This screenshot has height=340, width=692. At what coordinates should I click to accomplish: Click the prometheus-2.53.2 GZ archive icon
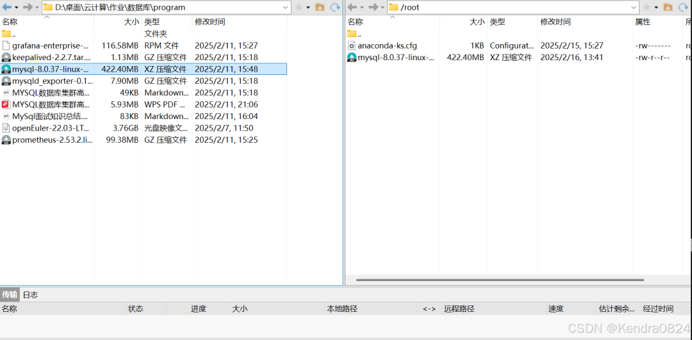pyautogui.click(x=6, y=140)
